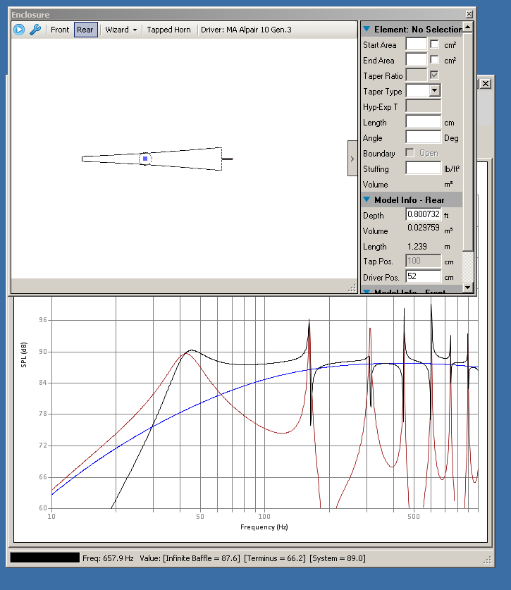Click the Stuffing lb/ft³ field
The width and height of the screenshot is (511, 590).
point(424,168)
